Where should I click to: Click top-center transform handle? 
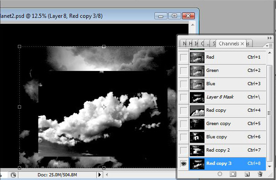[104, 46]
